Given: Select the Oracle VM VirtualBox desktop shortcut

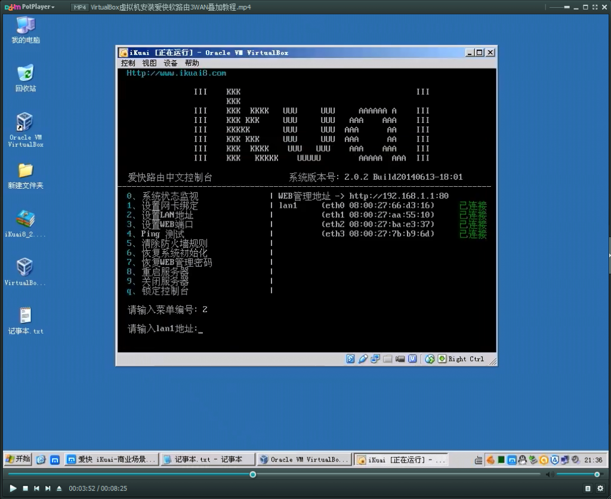Looking at the screenshot, I should pos(26,130).
